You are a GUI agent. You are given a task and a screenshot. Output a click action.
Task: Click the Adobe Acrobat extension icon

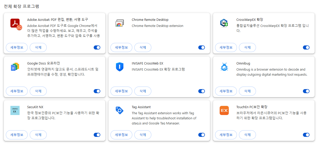point(16,24)
